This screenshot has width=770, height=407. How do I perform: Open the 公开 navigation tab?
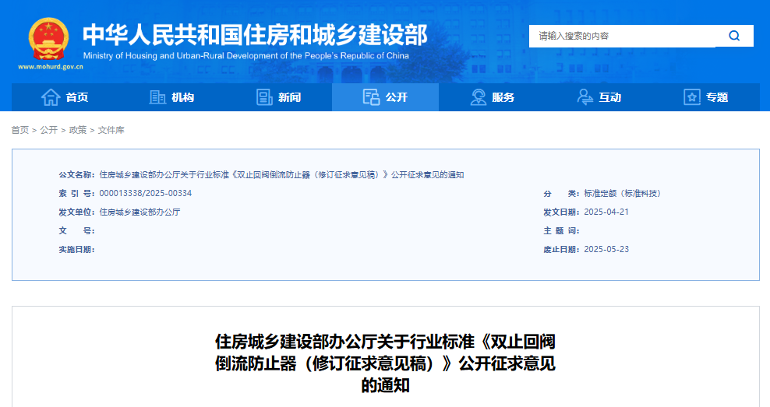click(x=386, y=97)
